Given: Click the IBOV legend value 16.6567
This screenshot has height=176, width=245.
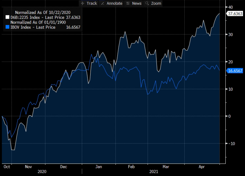Looking at the screenshot, I should tap(73, 27).
